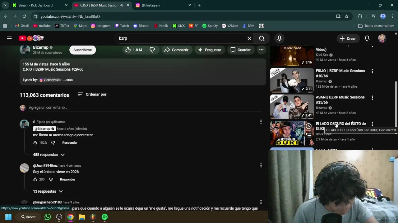The width and height of the screenshot is (398, 223).
Task: Open the Windows Start menu
Action: 8,217
